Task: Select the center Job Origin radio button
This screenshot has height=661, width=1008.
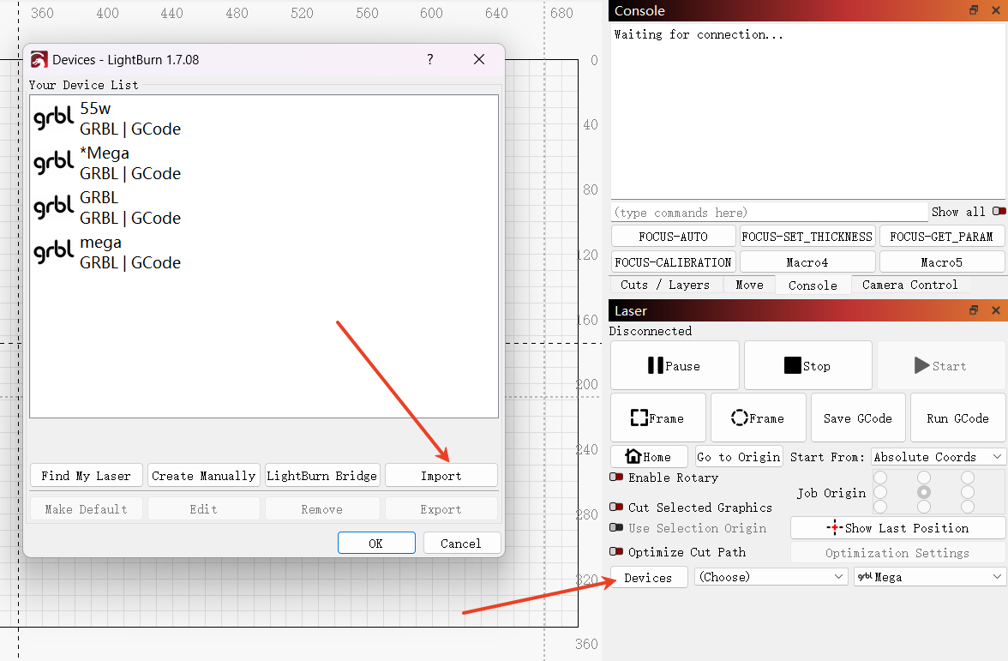Action: (x=924, y=492)
